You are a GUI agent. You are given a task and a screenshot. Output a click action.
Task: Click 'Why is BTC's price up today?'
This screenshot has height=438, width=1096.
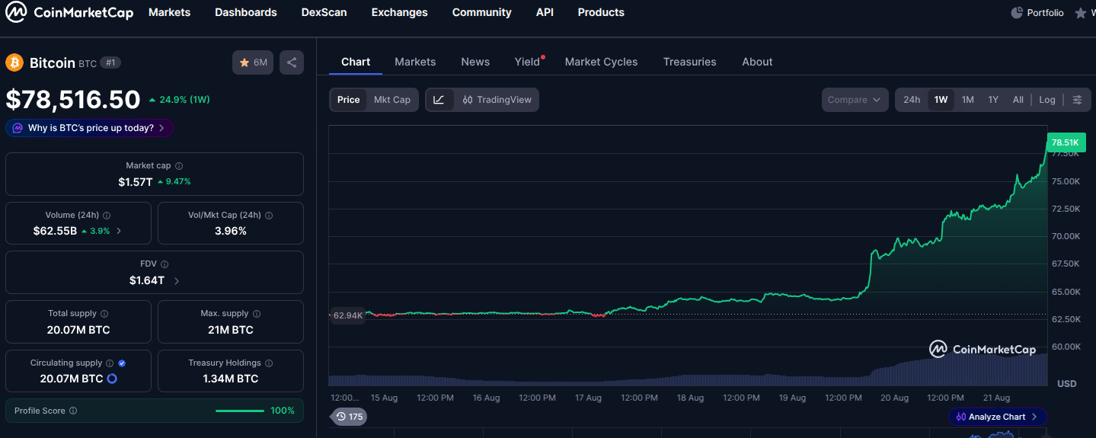pos(90,128)
